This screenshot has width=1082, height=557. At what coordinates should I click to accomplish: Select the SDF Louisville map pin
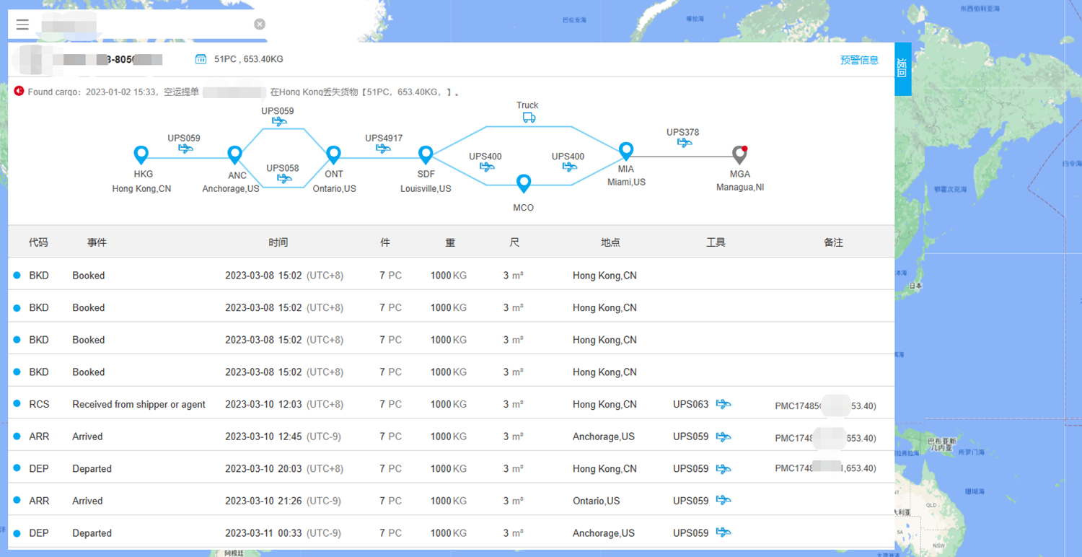426,154
